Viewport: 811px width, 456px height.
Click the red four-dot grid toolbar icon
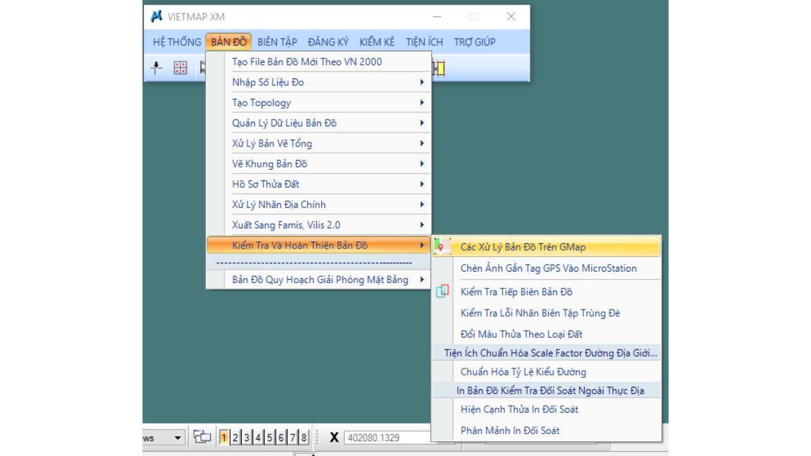coord(180,68)
